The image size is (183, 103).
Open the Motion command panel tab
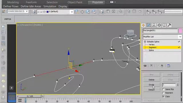coord(159,25)
